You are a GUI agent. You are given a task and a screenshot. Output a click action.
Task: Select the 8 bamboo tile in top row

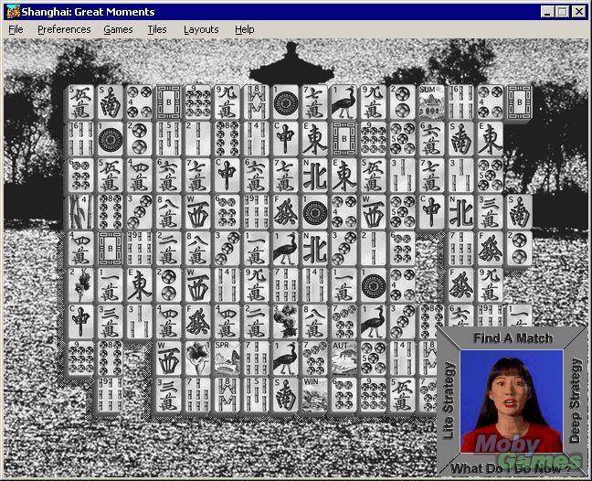pyautogui.click(x=256, y=102)
